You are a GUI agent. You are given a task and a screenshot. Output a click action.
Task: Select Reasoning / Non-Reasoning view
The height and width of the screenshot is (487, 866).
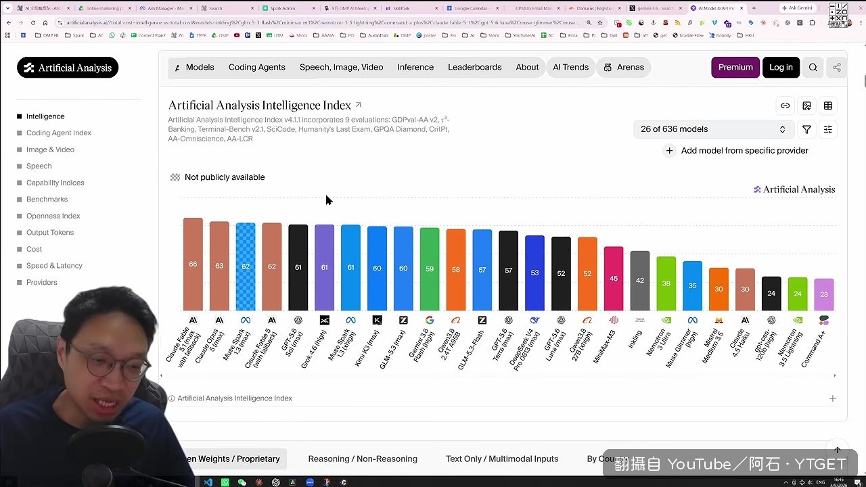tap(363, 459)
